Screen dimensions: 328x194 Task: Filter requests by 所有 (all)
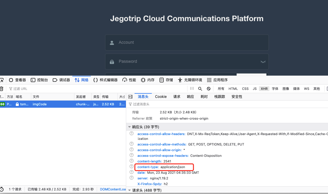pos(221,89)
